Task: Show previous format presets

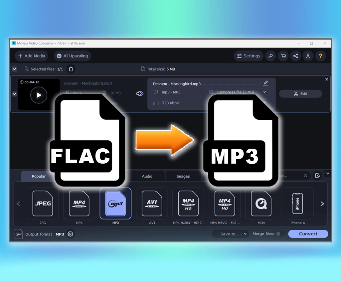Action: (19, 204)
